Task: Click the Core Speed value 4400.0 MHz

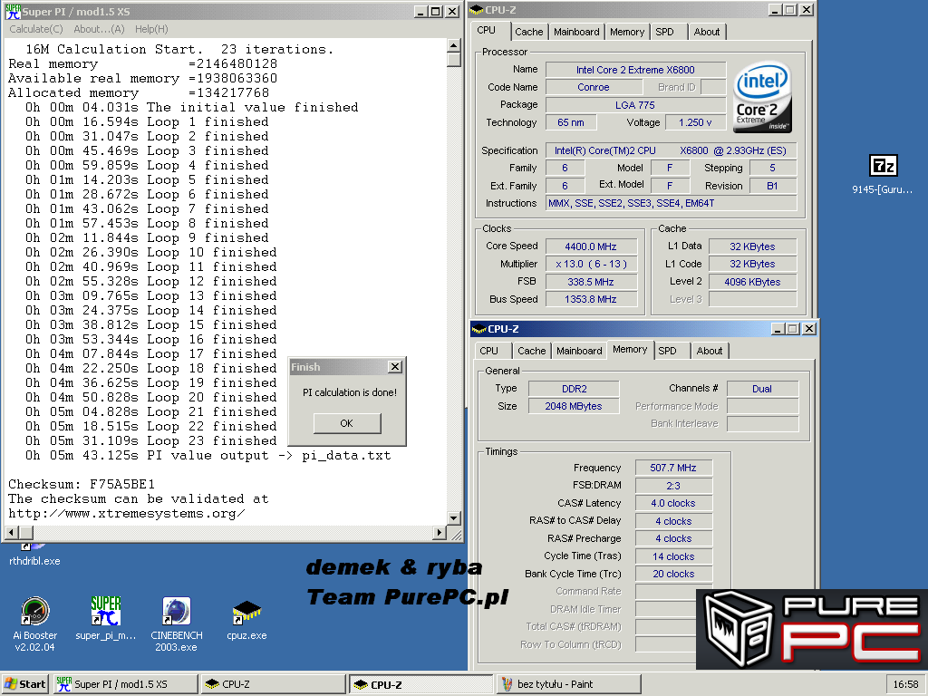Action: coord(591,246)
